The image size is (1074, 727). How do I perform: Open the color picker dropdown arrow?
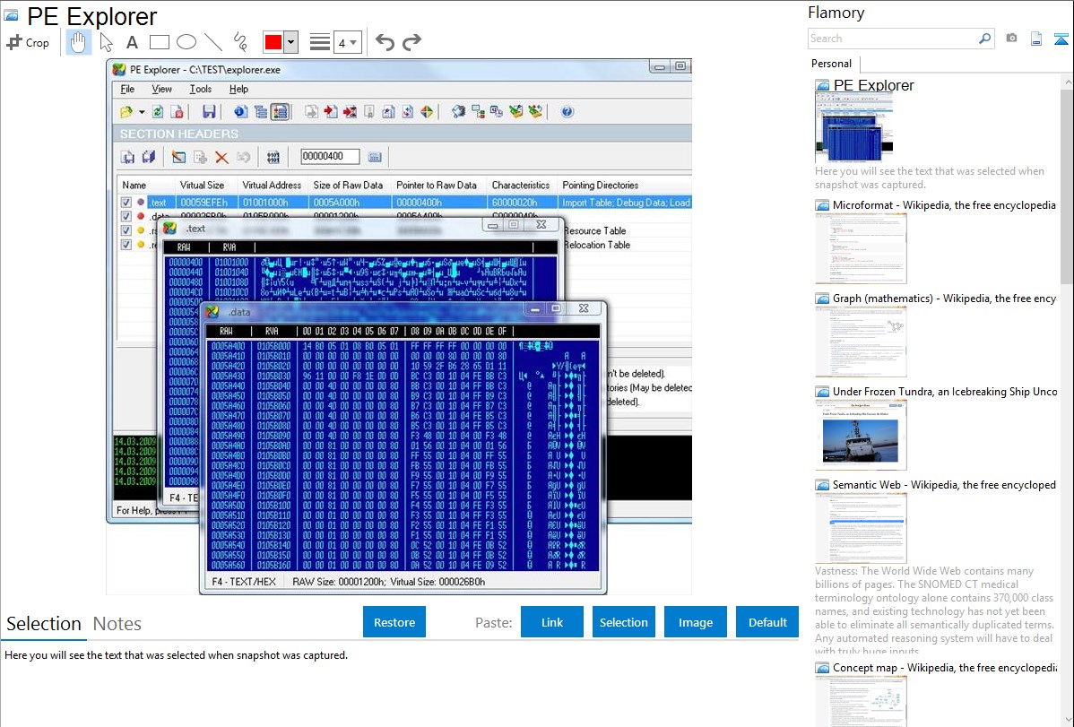click(x=290, y=42)
